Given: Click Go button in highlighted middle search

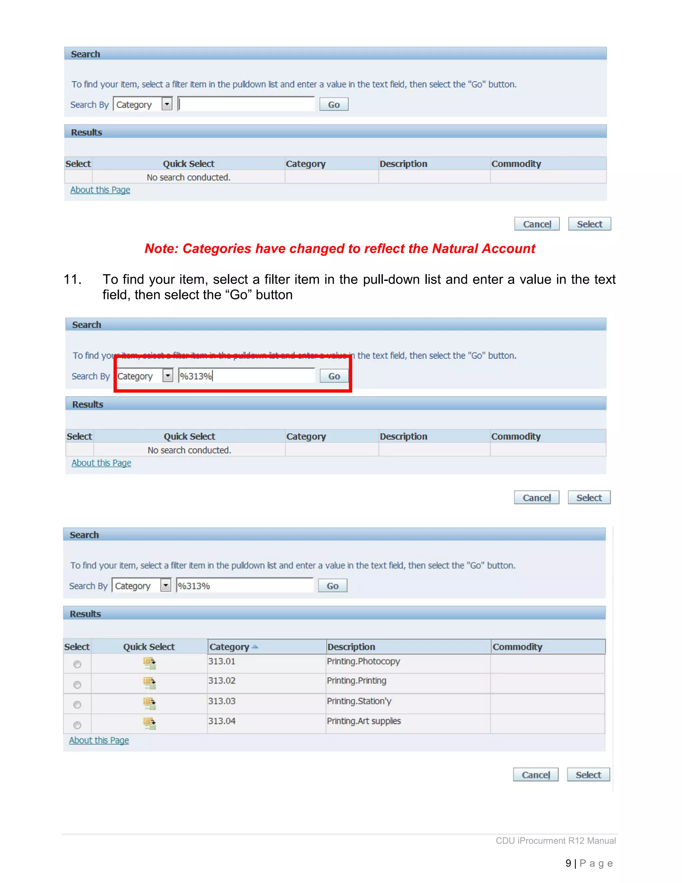Looking at the screenshot, I should point(334,376).
